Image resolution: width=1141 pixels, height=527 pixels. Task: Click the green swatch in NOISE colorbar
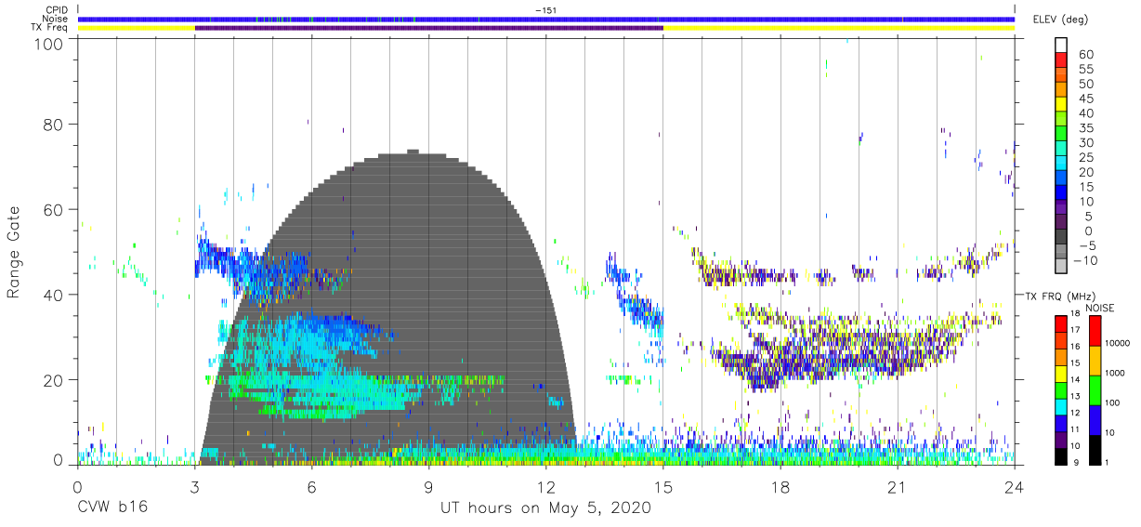(1095, 389)
